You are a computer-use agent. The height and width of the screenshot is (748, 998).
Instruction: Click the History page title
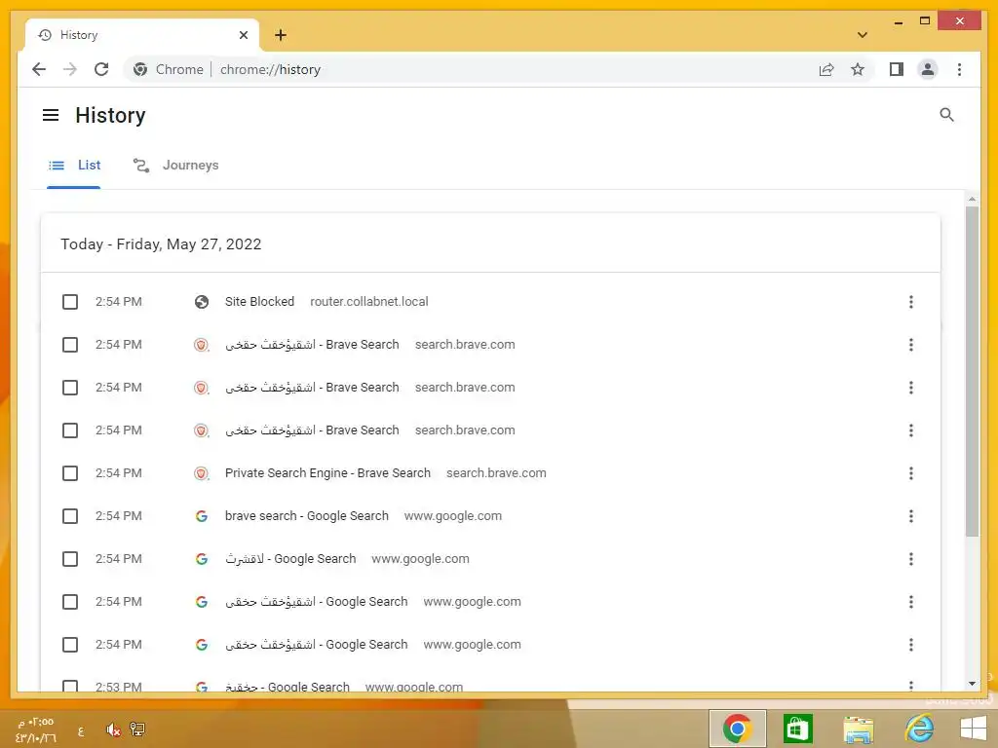pos(111,115)
